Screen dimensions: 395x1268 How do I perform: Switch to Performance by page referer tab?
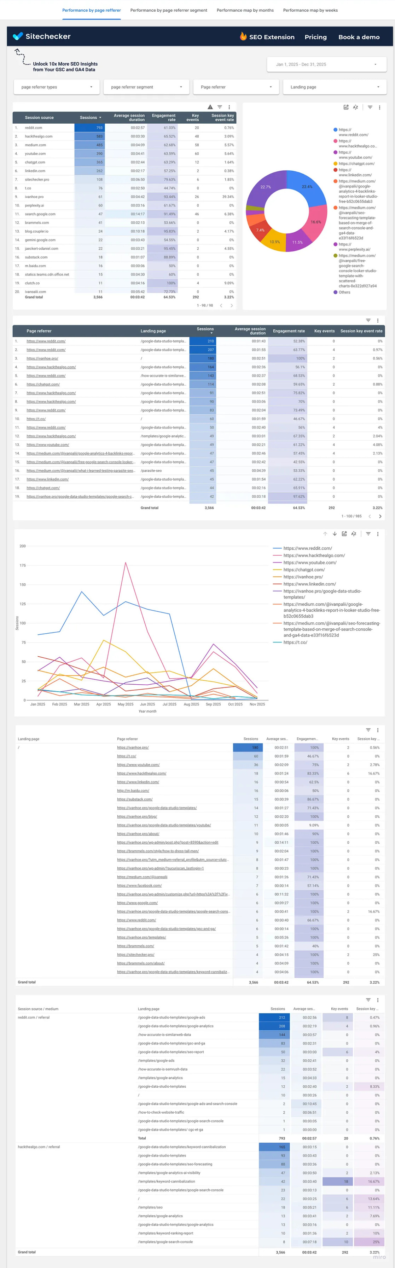91,10
